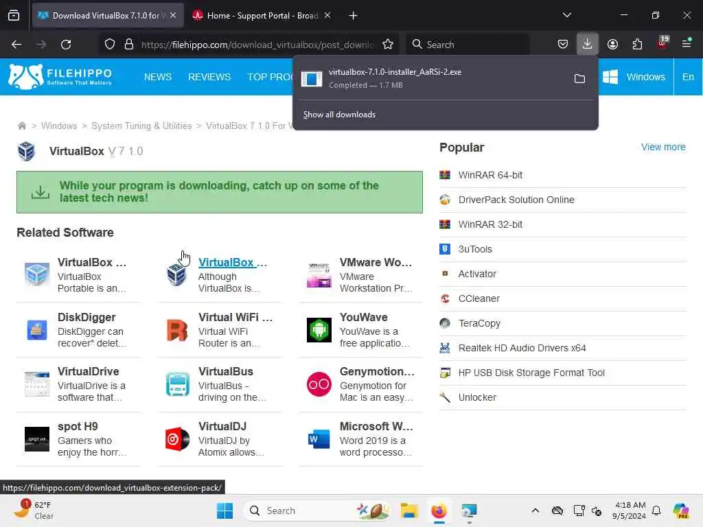
Task: Open the list all tabs dropdown arrow
Action: pyautogui.click(x=566, y=15)
